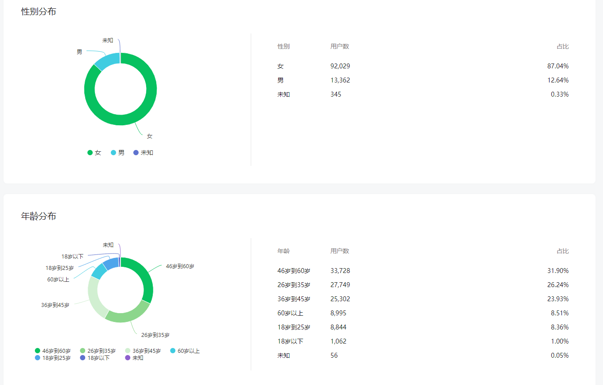Toggle the 46岁到60岁 legend item below age donut
Viewport: 603px width, 385px height.
[x=53, y=351]
